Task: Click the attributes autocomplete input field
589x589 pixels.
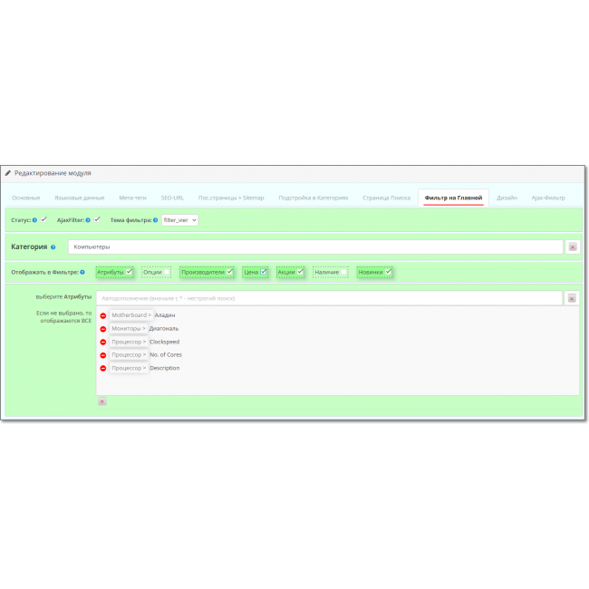Action: [330, 297]
